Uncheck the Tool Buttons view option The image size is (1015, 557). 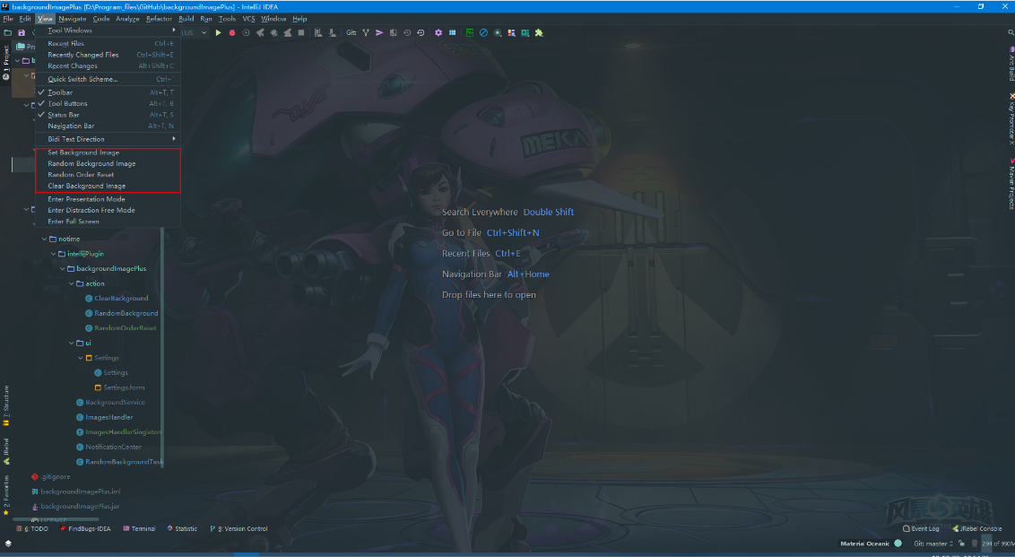click(x=108, y=104)
